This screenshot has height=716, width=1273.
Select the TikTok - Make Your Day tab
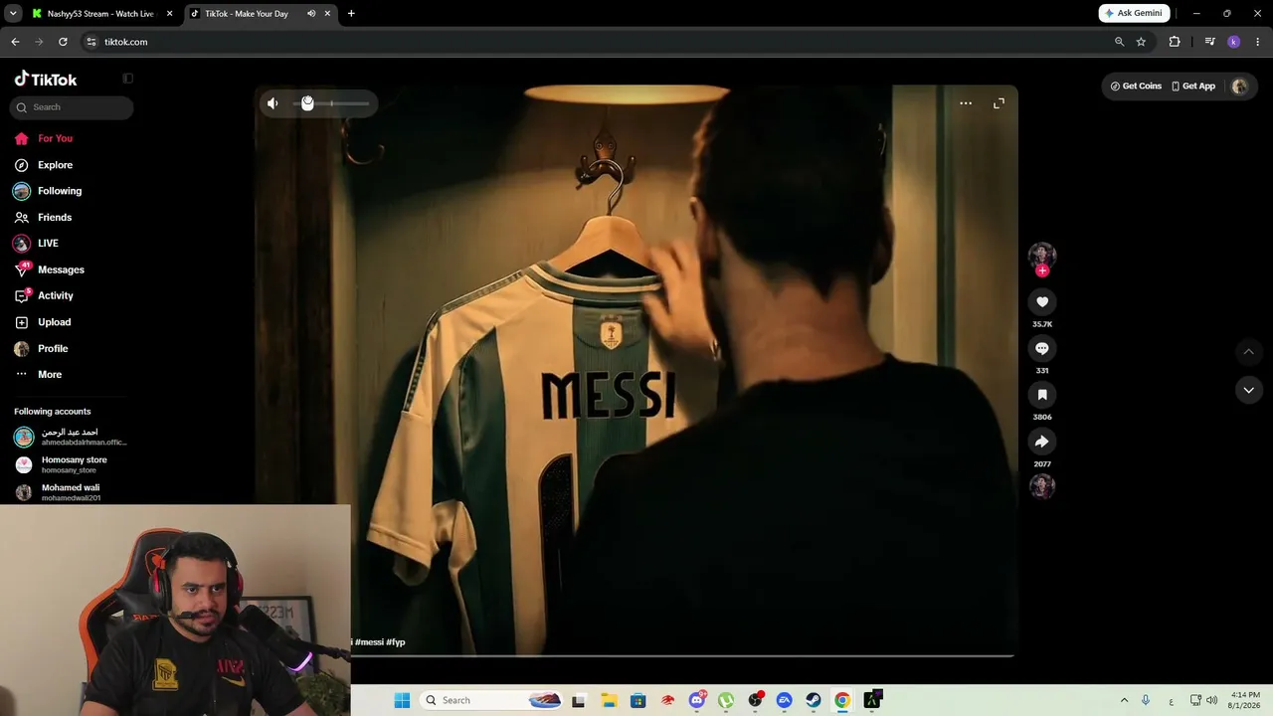[x=247, y=14]
